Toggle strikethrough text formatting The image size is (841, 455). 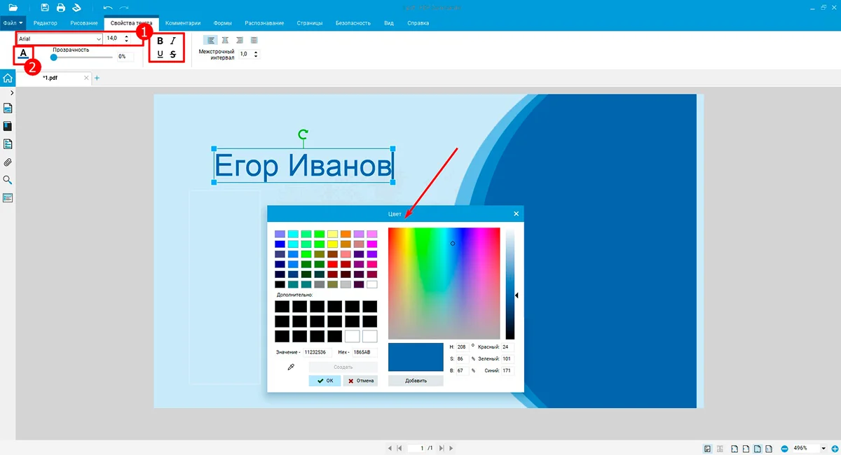click(173, 55)
